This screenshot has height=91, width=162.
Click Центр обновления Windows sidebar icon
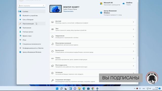[x=20, y=52]
